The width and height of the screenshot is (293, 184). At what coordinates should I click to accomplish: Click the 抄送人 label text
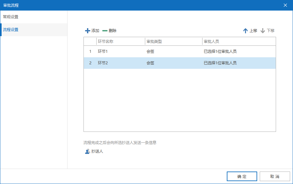pos(97,151)
